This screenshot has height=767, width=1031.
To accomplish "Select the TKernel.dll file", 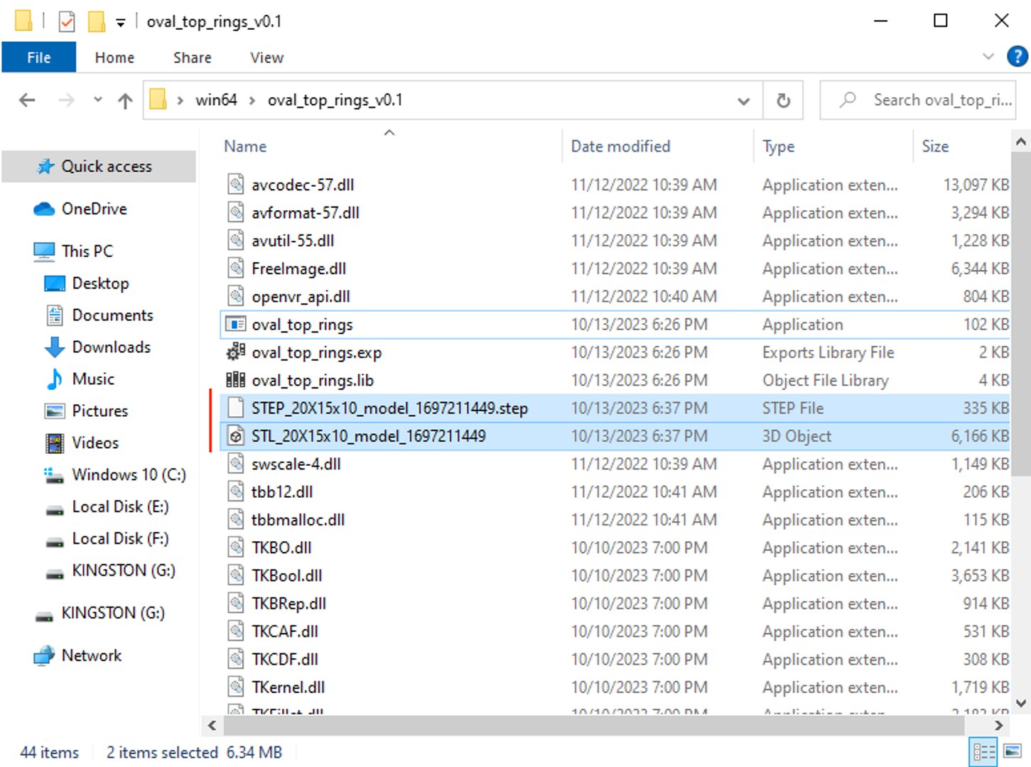I will point(616,687).
